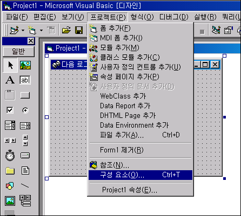Choose DHTML Page 추가 menu entry

click(140, 115)
